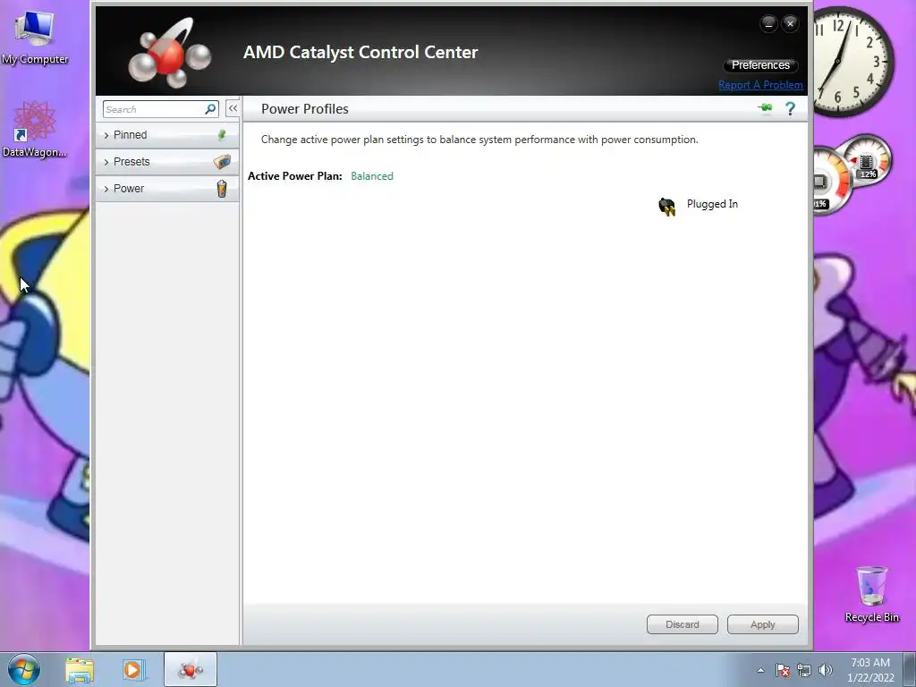Open the My Computer desktop icon
This screenshot has height=687, width=916.
pos(35,36)
